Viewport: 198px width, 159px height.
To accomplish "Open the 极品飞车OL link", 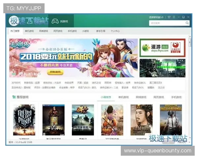I will point(138,87).
